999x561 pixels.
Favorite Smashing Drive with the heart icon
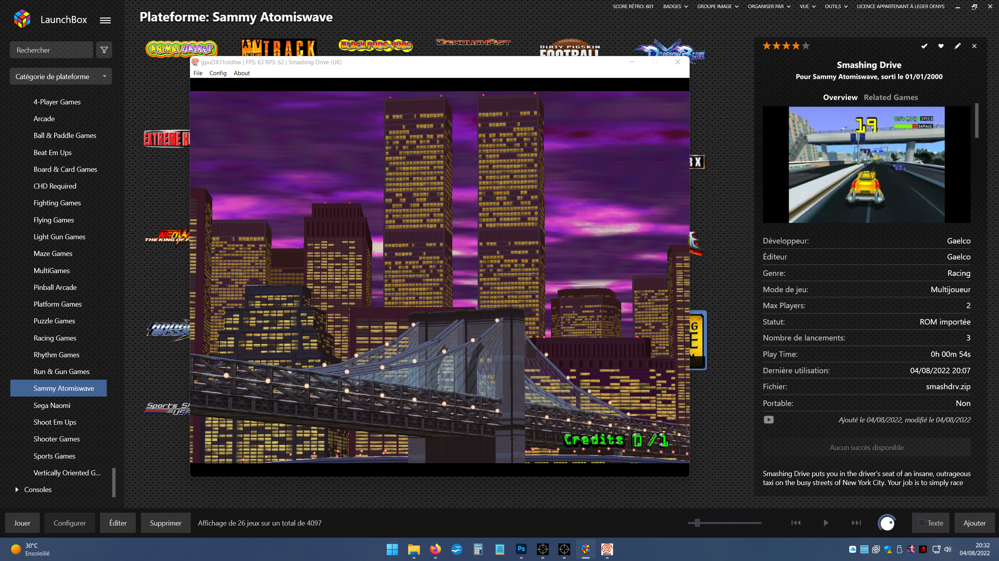pos(941,46)
